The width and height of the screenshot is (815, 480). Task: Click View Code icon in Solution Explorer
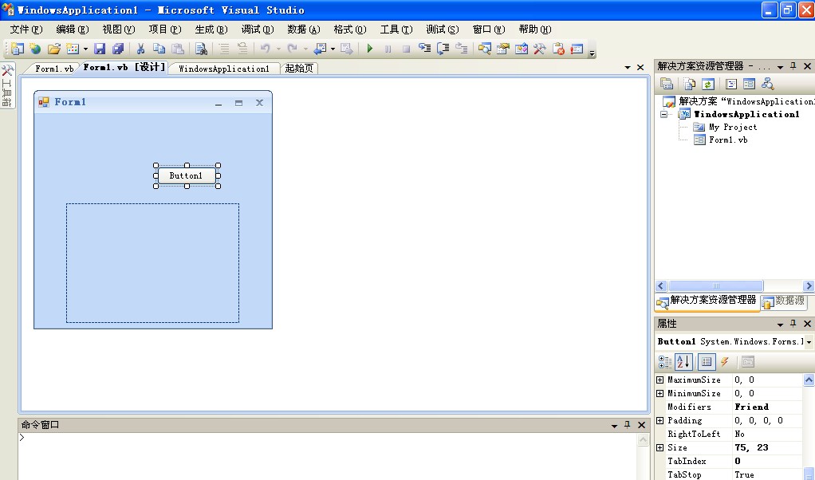point(730,84)
